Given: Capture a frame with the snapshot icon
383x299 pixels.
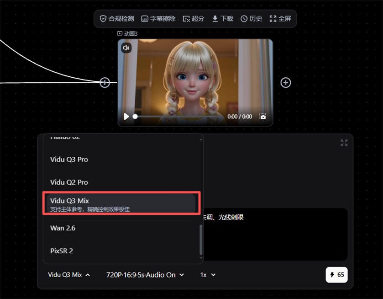Looking at the screenshot, I should pos(262,116).
